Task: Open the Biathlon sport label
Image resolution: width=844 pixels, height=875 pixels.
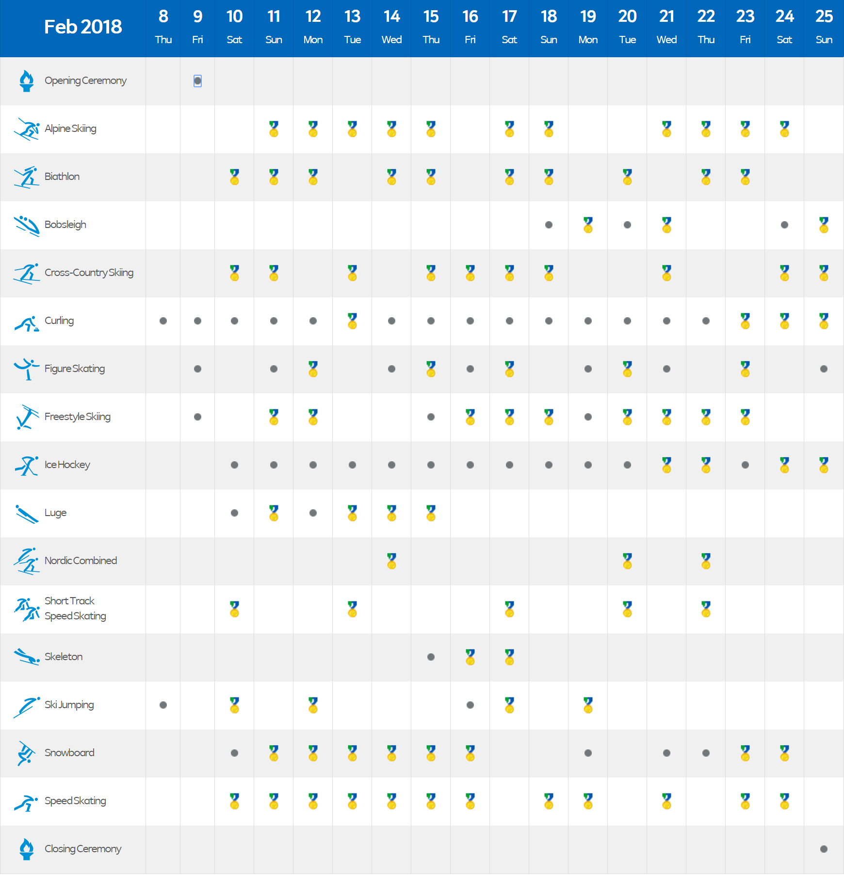Action: pos(62,177)
